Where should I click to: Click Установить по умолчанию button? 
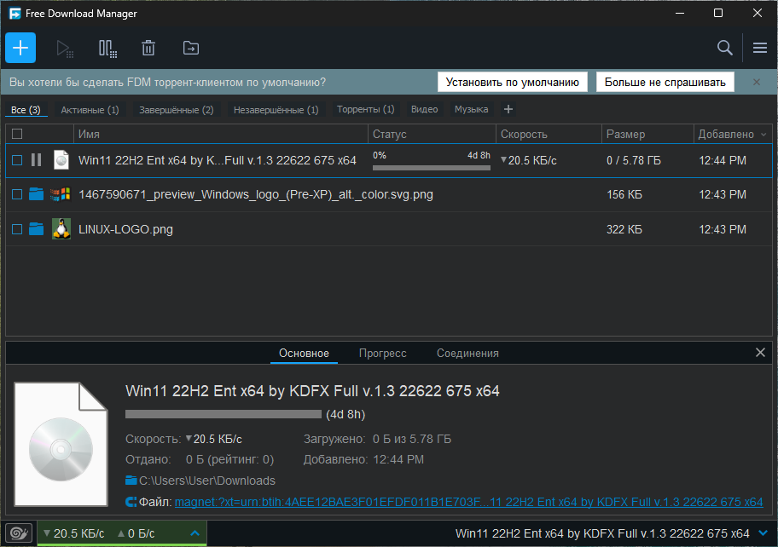point(512,82)
